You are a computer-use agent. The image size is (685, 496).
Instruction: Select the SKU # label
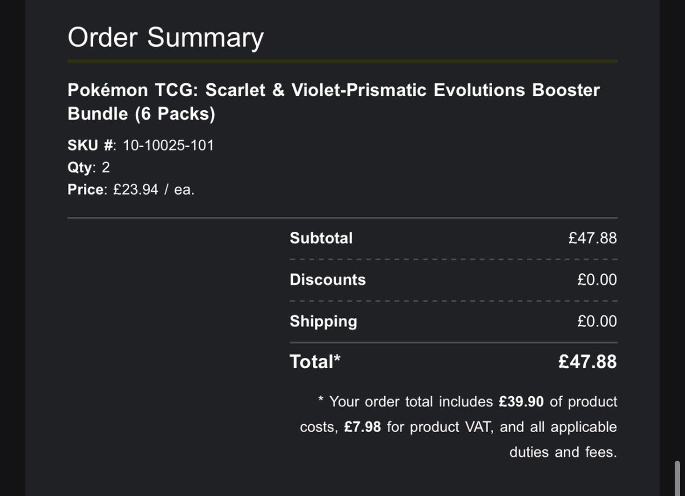pos(91,145)
